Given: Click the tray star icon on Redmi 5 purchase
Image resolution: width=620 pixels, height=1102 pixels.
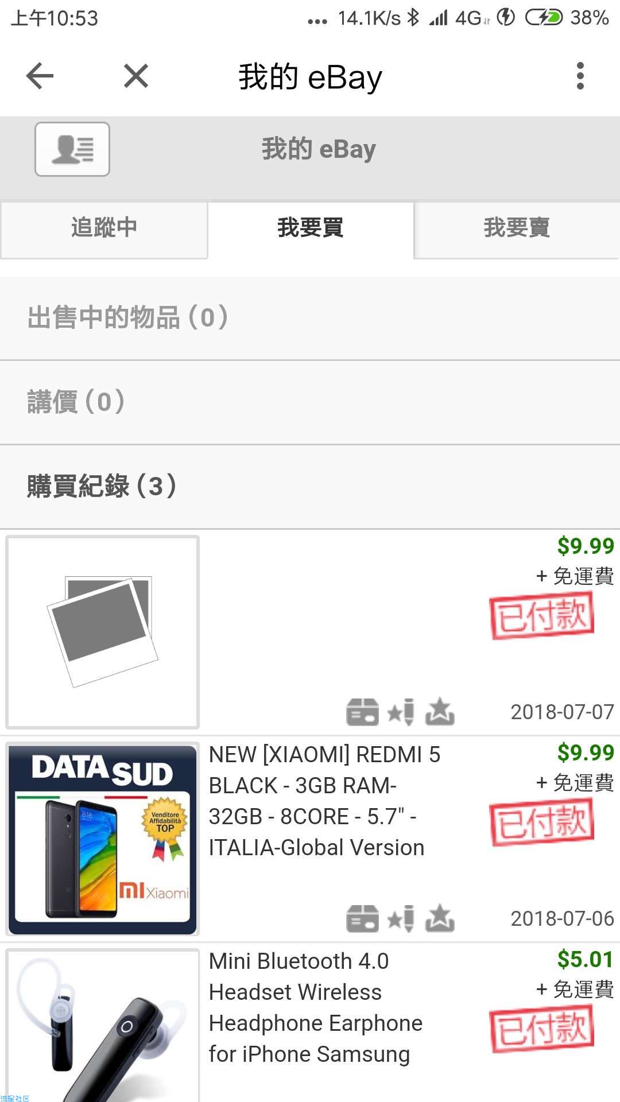Looking at the screenshot, I should click(x=440, y=918).
